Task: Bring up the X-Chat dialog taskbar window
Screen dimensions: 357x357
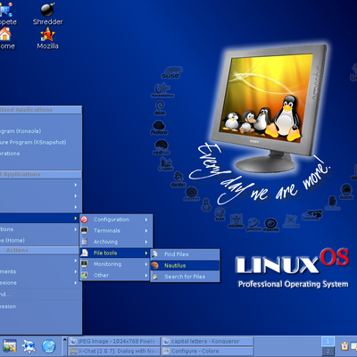Action: point(114,351)
